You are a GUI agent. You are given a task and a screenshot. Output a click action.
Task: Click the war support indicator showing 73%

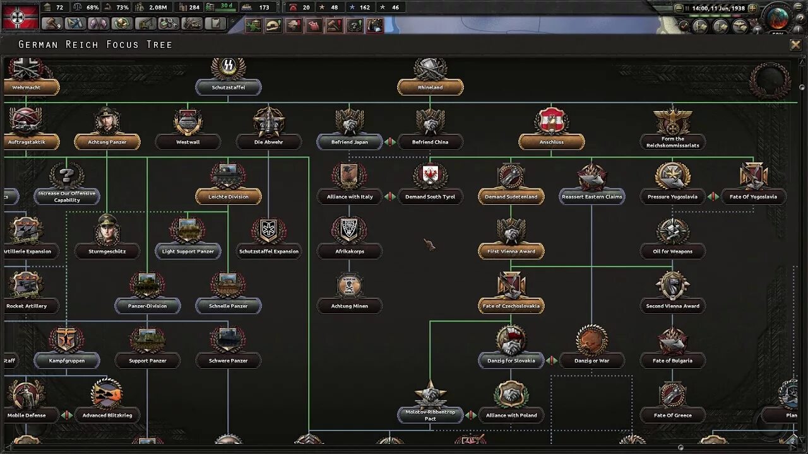click(x=117, y=8)
